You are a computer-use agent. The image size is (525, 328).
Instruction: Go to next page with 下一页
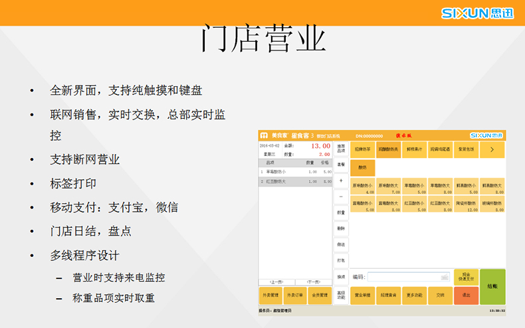click(314, 282)
